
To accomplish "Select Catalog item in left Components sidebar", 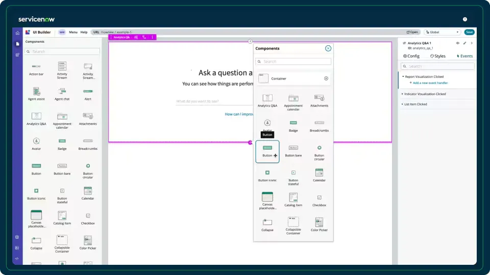I will coord(62,218).
